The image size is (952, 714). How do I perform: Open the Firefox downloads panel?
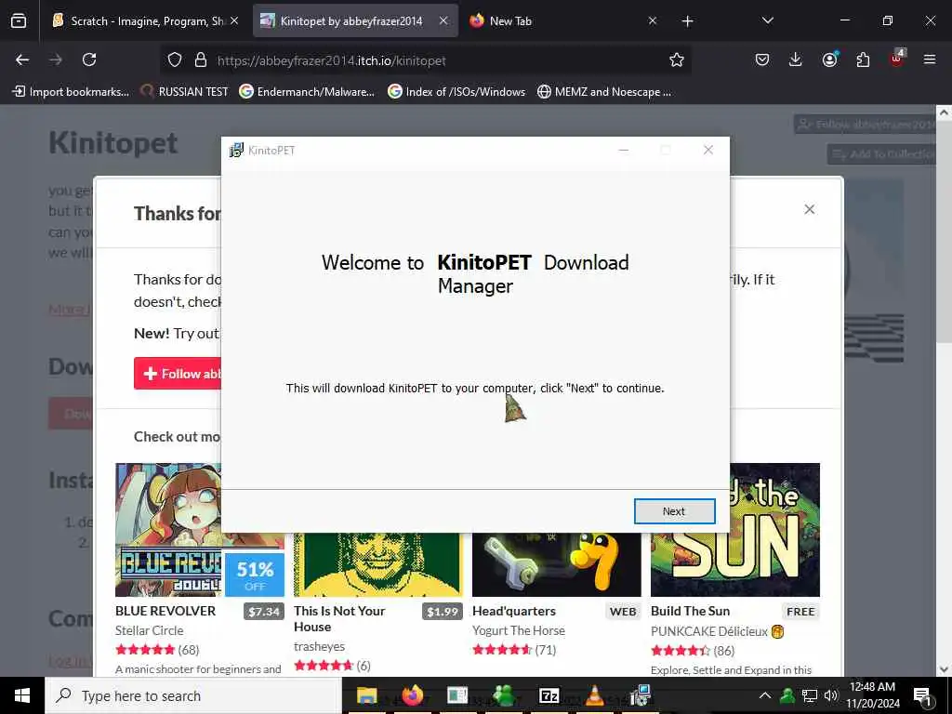pos(796,59)
